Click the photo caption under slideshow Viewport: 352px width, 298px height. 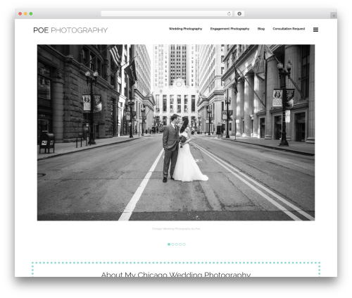tap(176, 229)
